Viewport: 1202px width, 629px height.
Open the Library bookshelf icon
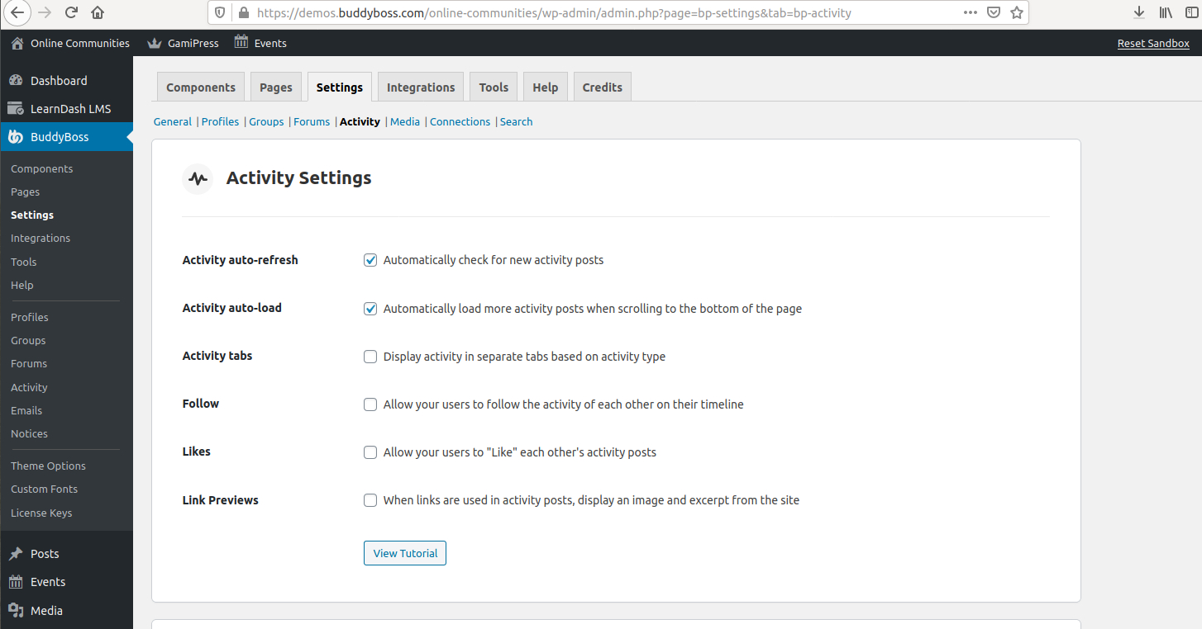[1166, 12]
